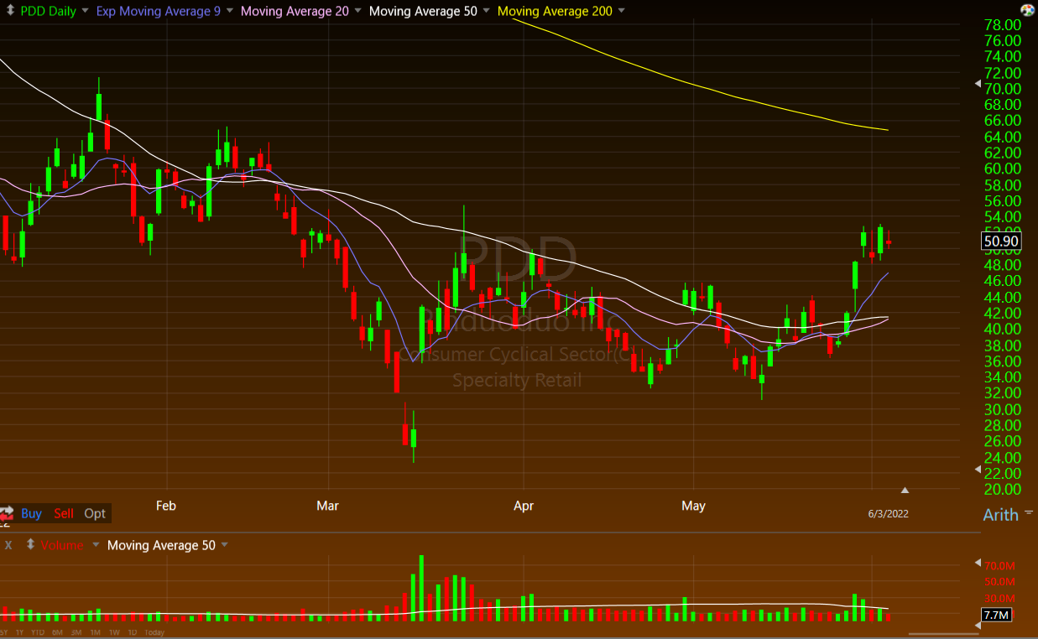Click the PDD Daily label

(x=48, y=11)
